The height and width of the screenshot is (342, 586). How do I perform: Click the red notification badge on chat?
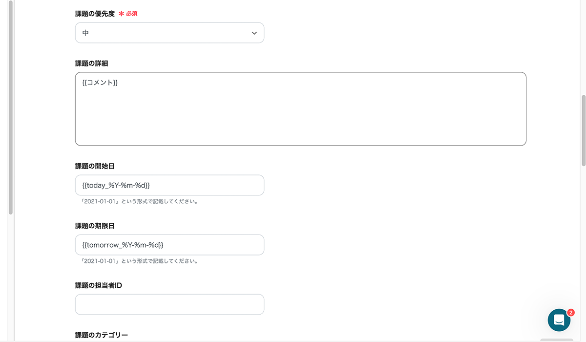[571, 312]
